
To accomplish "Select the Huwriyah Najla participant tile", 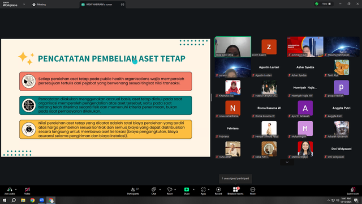I will point(305,87).
